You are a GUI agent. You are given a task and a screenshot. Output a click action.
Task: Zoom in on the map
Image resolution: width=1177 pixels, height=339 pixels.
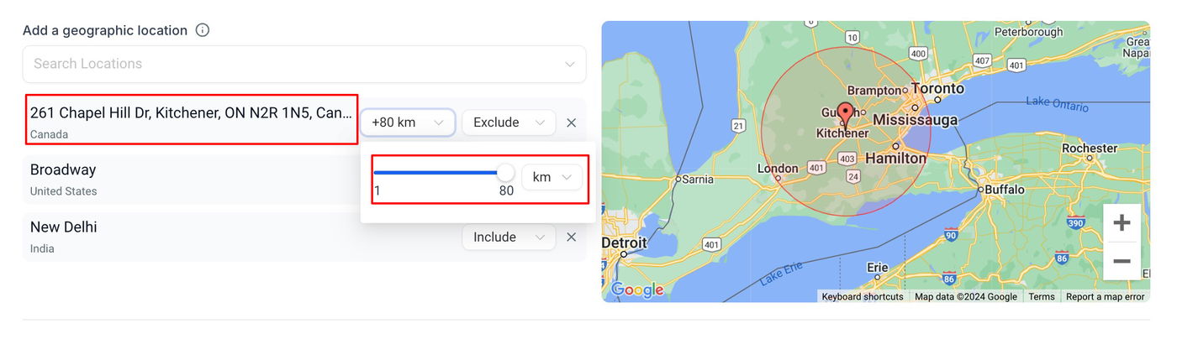[1122, 223]
